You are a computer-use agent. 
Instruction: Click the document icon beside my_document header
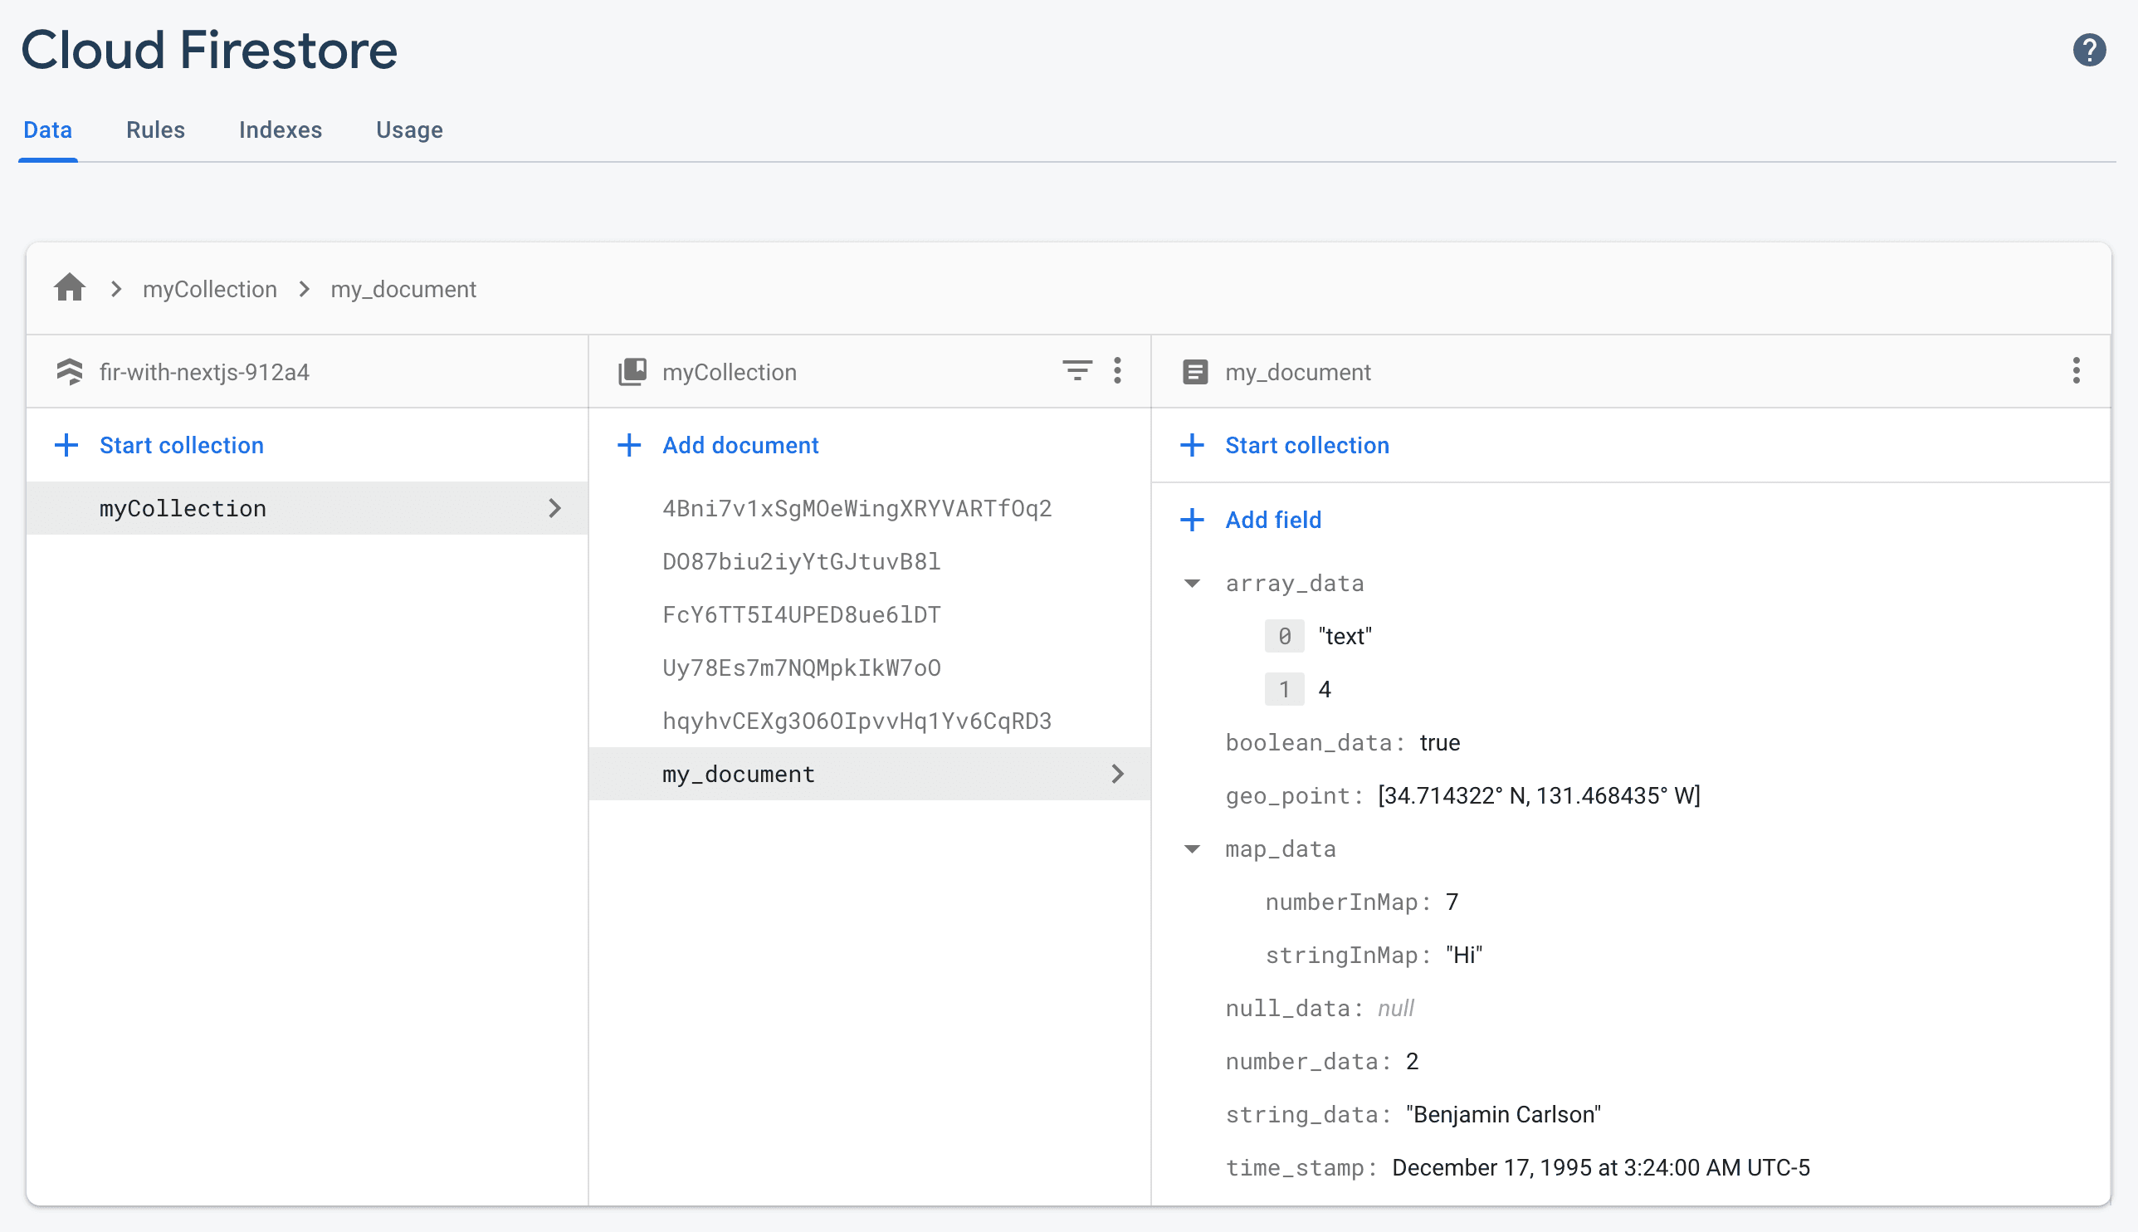tap(1194, 371)
